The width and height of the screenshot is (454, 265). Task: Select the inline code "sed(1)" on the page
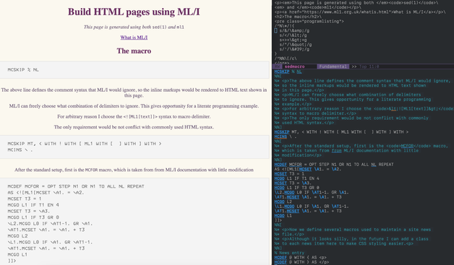[160, 27]
